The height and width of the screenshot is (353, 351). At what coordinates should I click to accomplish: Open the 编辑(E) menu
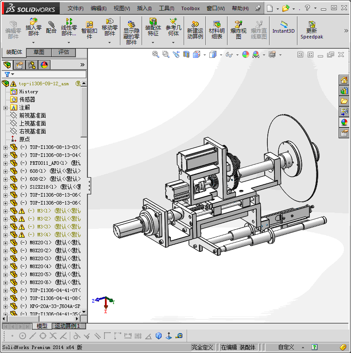(x=98, y=8)
